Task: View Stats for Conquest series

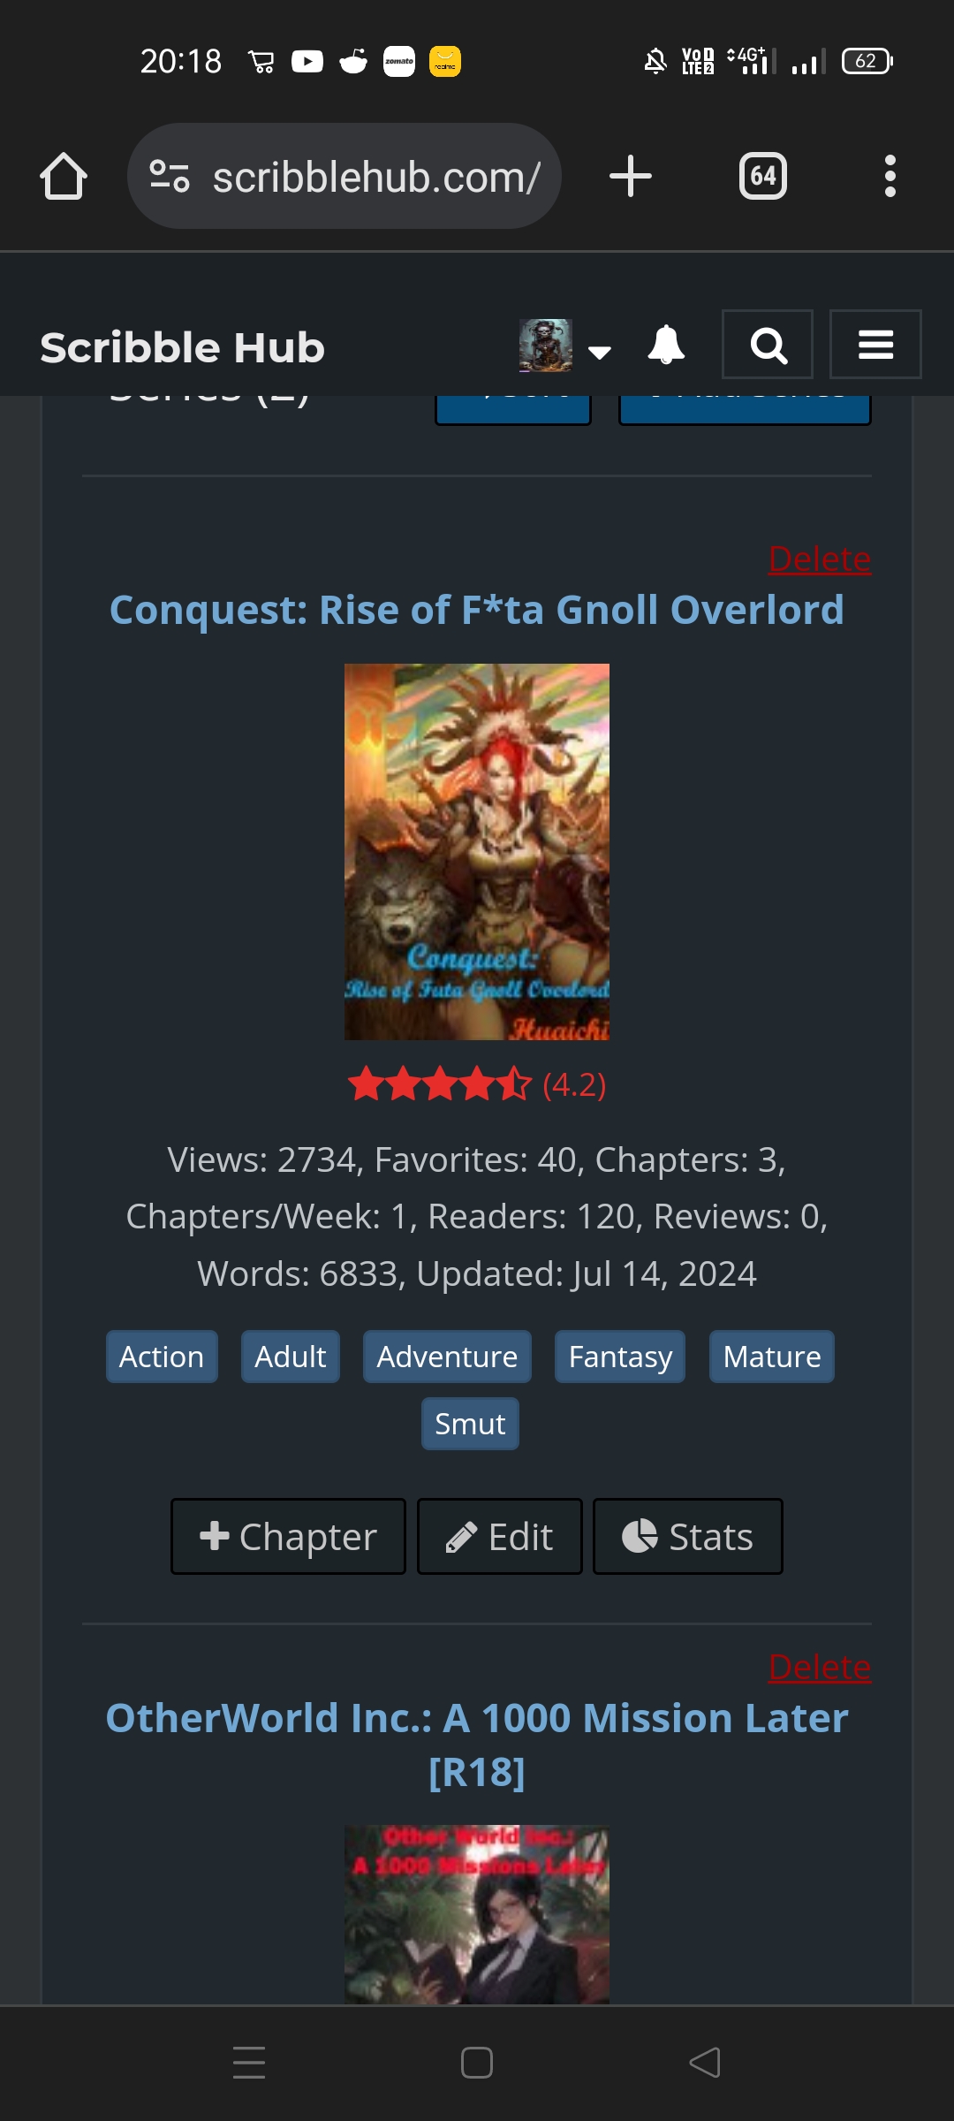Action: point(688,1536)
